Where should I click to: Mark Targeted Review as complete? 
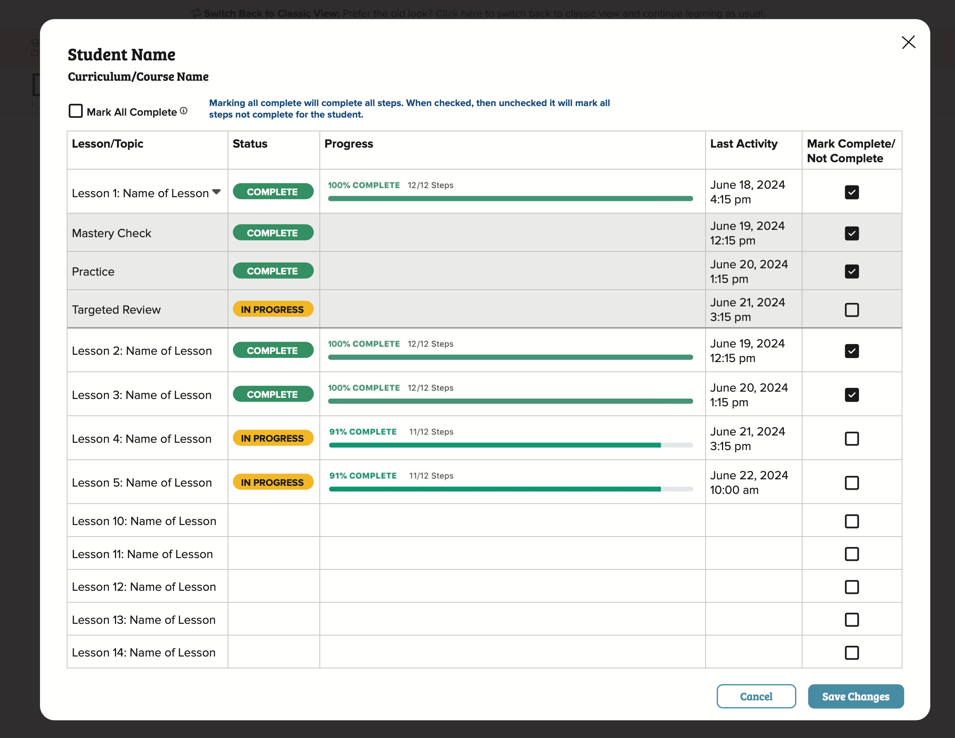click(851, 310)
